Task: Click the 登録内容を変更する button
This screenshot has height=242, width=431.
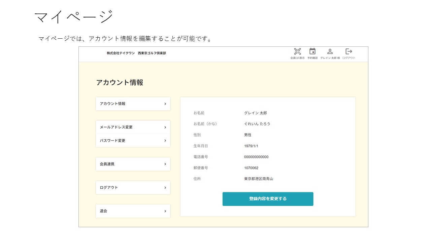Action: tap(268, 199)
